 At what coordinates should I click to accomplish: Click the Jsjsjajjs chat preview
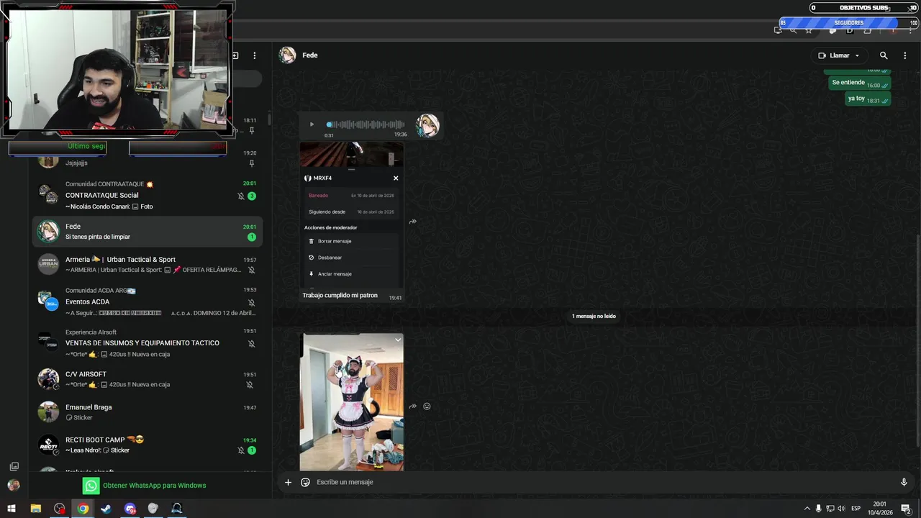coord(76,163)
